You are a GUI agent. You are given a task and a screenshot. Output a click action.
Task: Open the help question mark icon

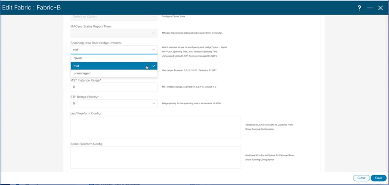coord(359,8)
